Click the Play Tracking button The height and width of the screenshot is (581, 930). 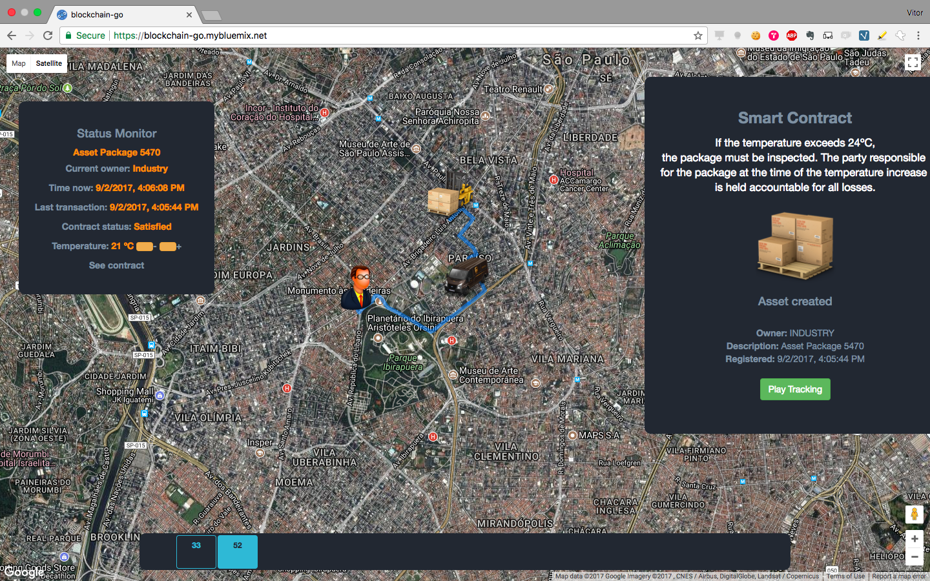click(x=795, y=389)
